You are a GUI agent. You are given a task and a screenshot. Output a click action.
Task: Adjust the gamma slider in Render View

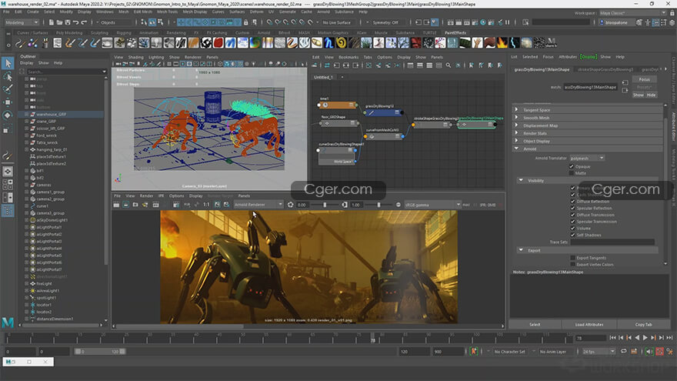379,205
